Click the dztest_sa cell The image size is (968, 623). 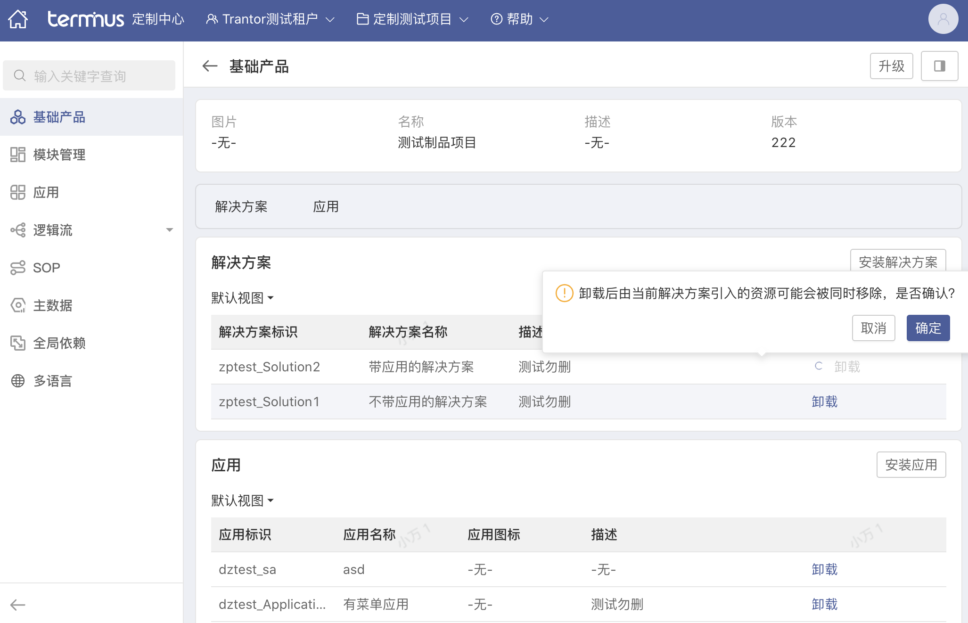click(x=247, y=569)
